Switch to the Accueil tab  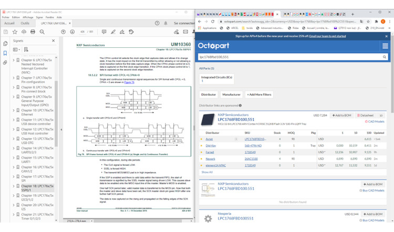coord(9,23)
